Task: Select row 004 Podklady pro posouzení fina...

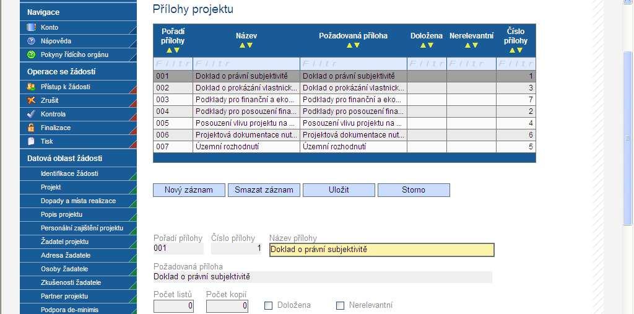Action: (x=344, y=111)
